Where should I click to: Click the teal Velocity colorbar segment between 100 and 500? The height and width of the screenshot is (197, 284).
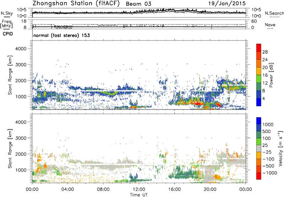[x=259, y=135]
